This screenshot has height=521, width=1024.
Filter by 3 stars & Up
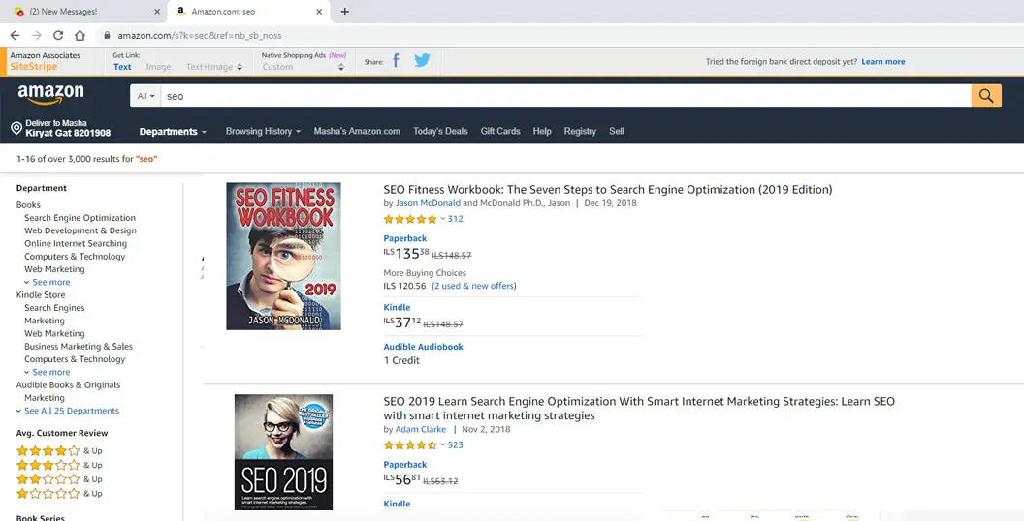[59, 465]
